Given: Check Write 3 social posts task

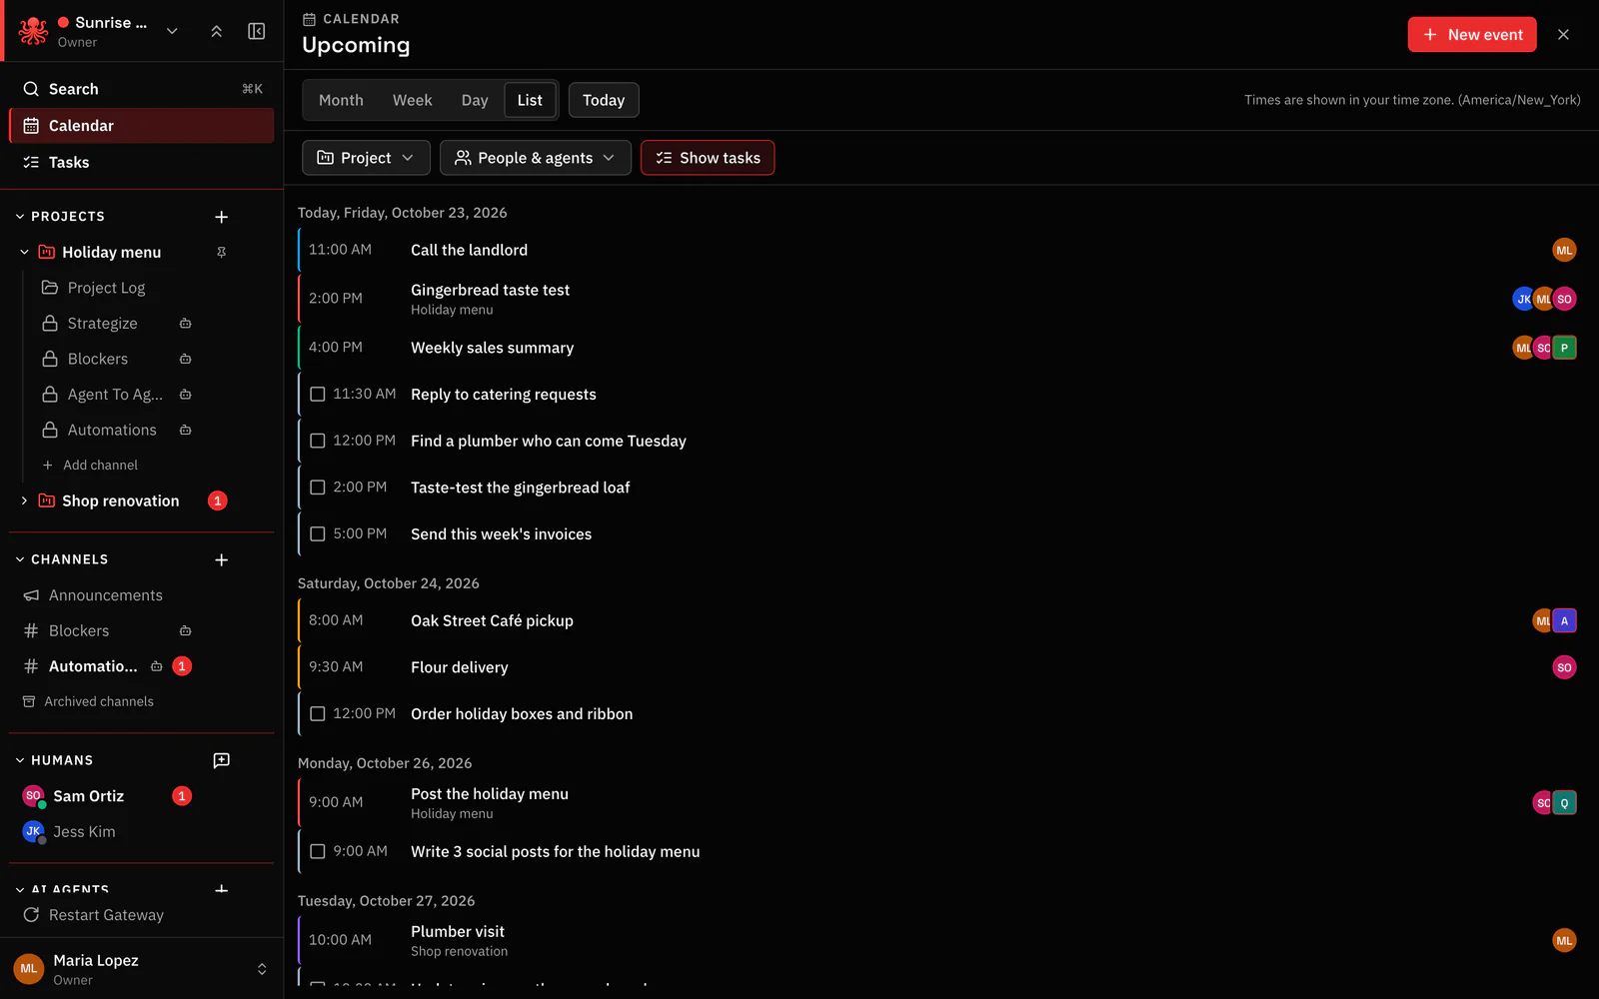Looking at the screenshot, I should tap(318, 852).
